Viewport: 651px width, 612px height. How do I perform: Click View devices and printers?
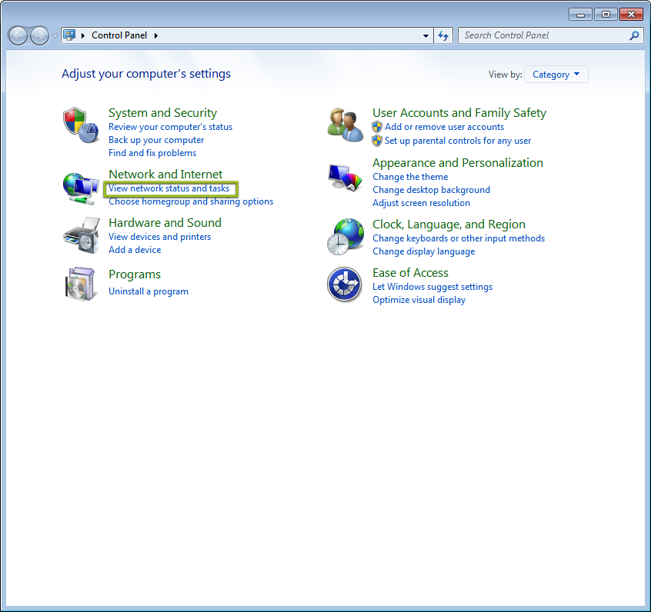[x=159, y=237]
